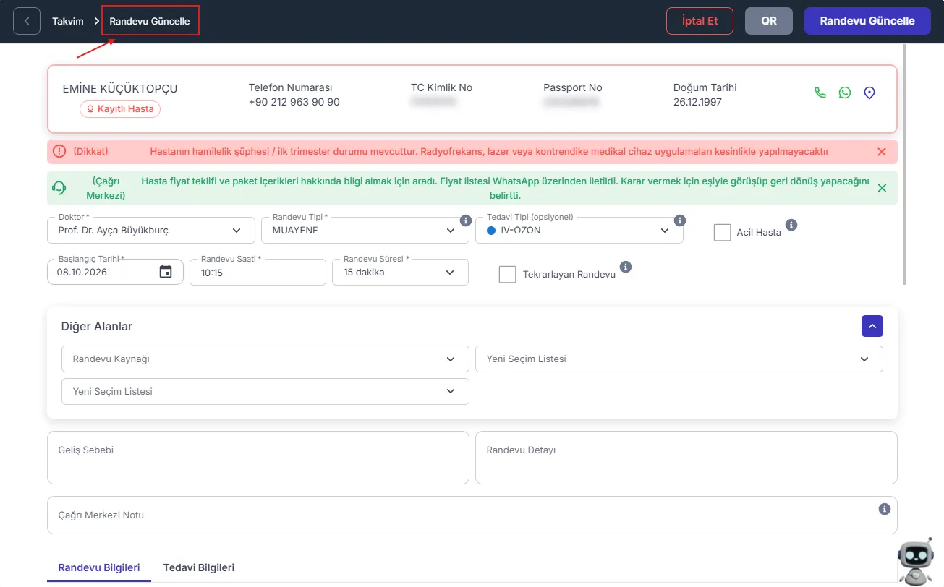The image size is (944, 587).
Task: Open the Randevu Kaynağı dropdown
Action: (x=265, y=359)
